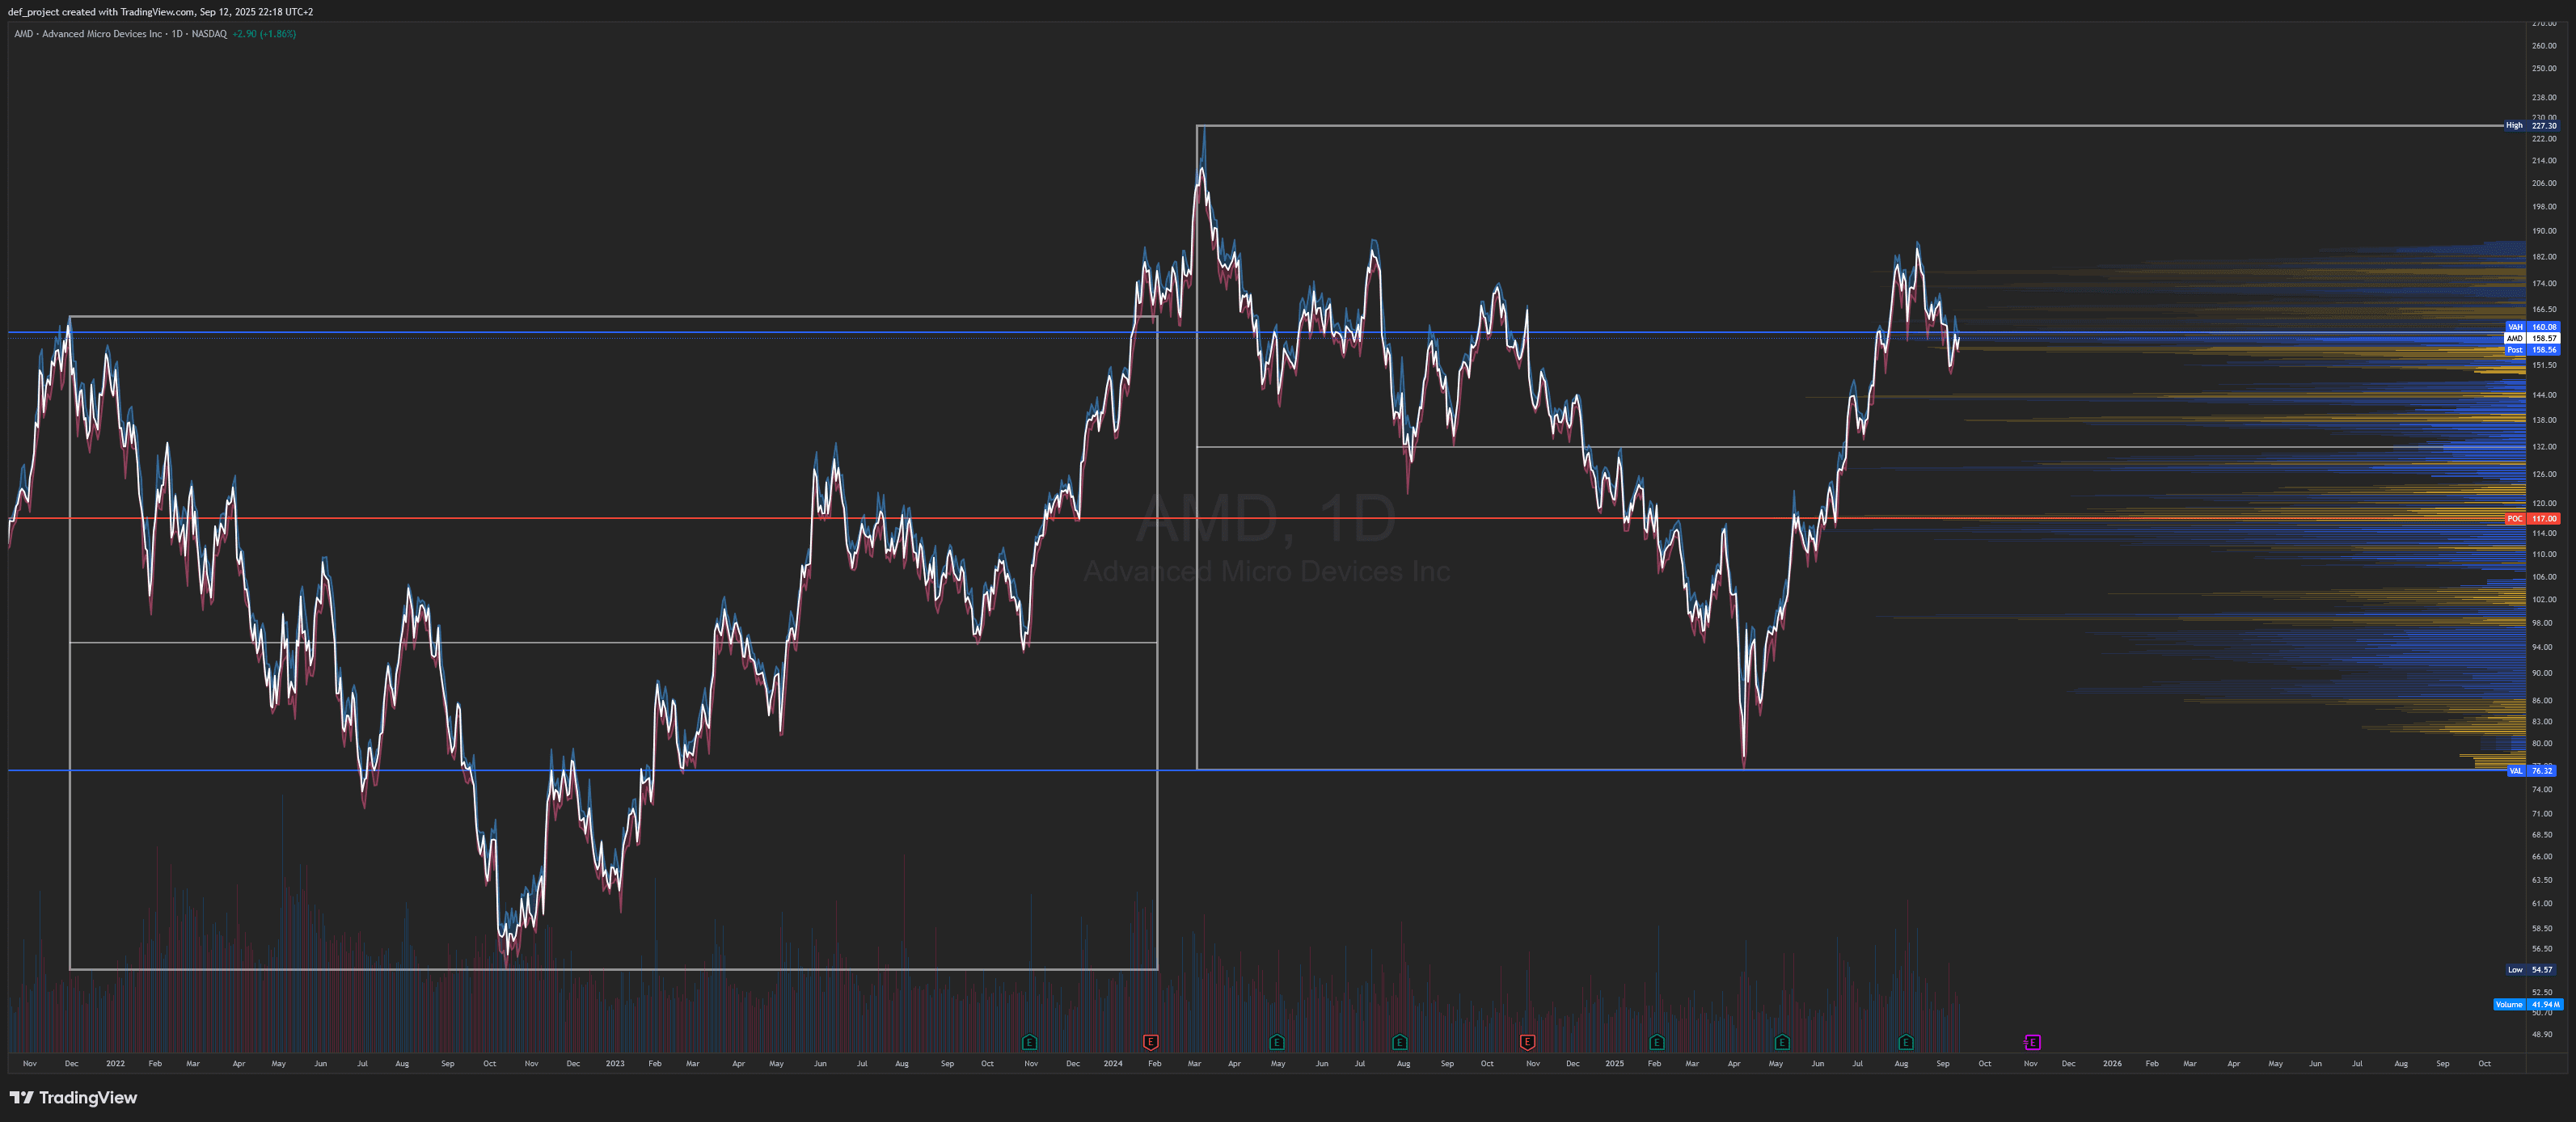Viewport: 2576px width, 1122px height.
Task: Click the August 2025 earnings icon
Action: point(1906,1042)
